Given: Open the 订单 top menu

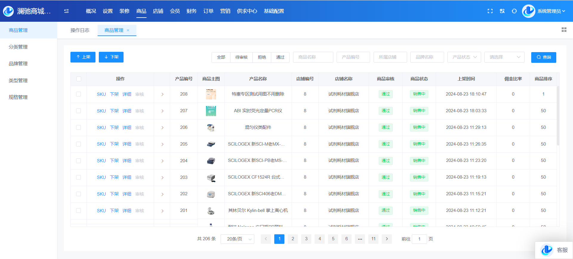Looking at the screenshot, I should [x=208, y=11].
